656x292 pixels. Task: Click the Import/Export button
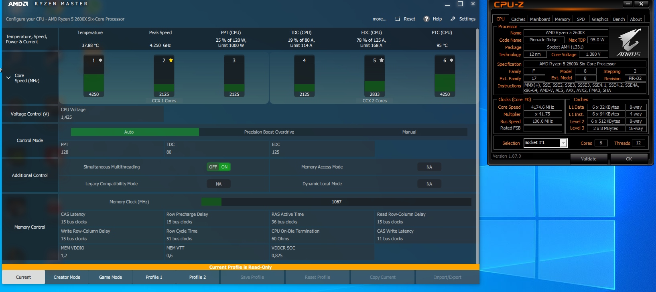(448, 277)
